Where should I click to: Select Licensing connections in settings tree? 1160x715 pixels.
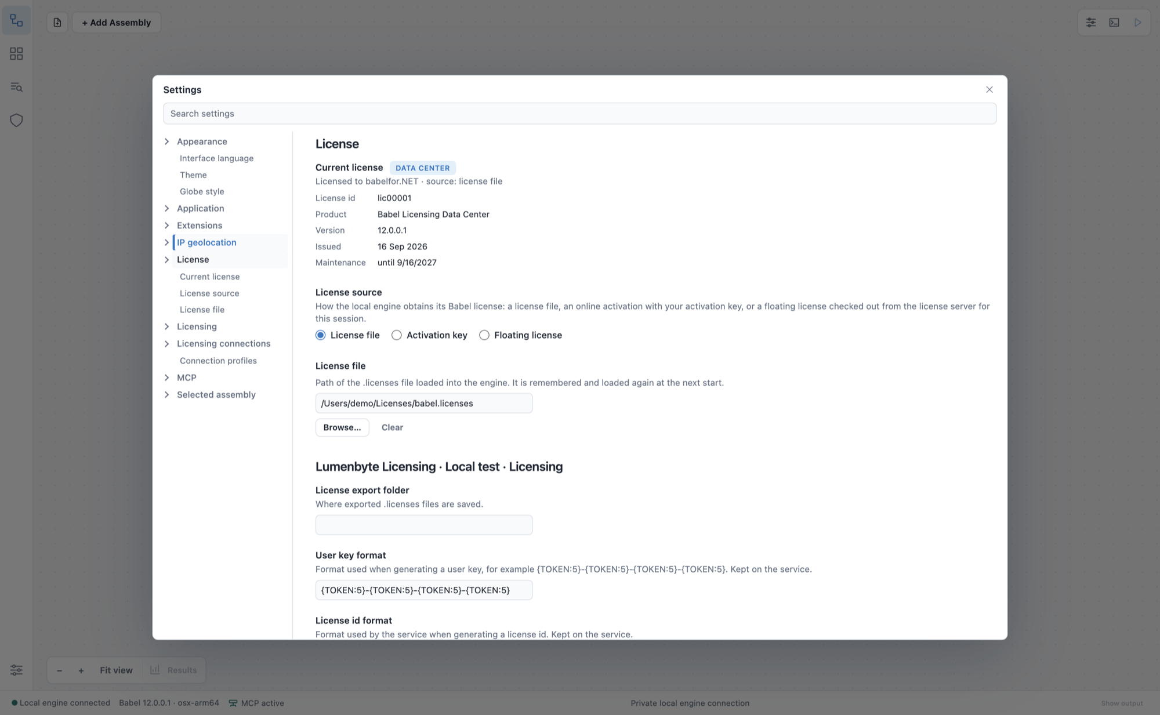pos(223,343)
